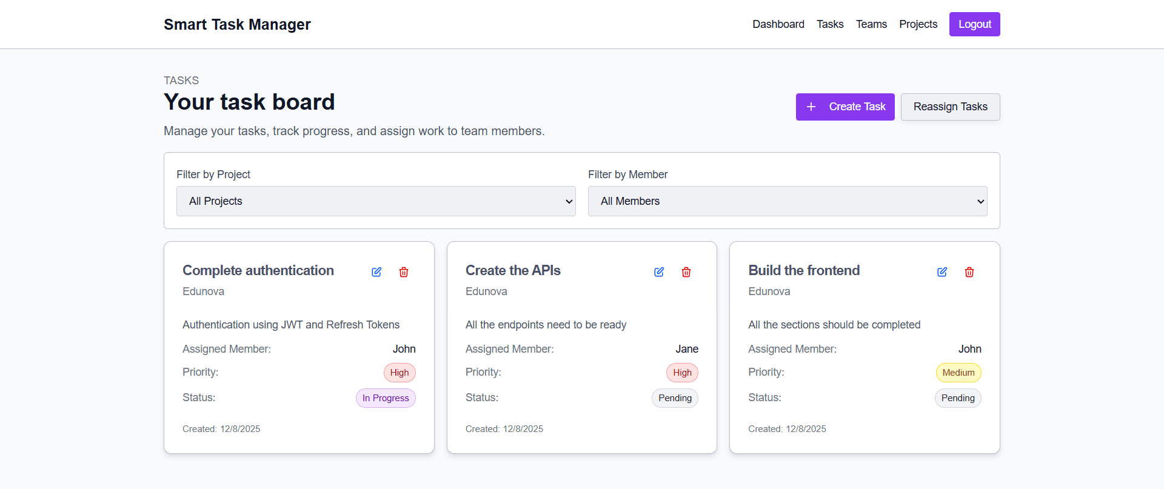The height and width of the screenshot is (489, 1164).
Task: Click assigned member Jane
Action: click(687, 349)
